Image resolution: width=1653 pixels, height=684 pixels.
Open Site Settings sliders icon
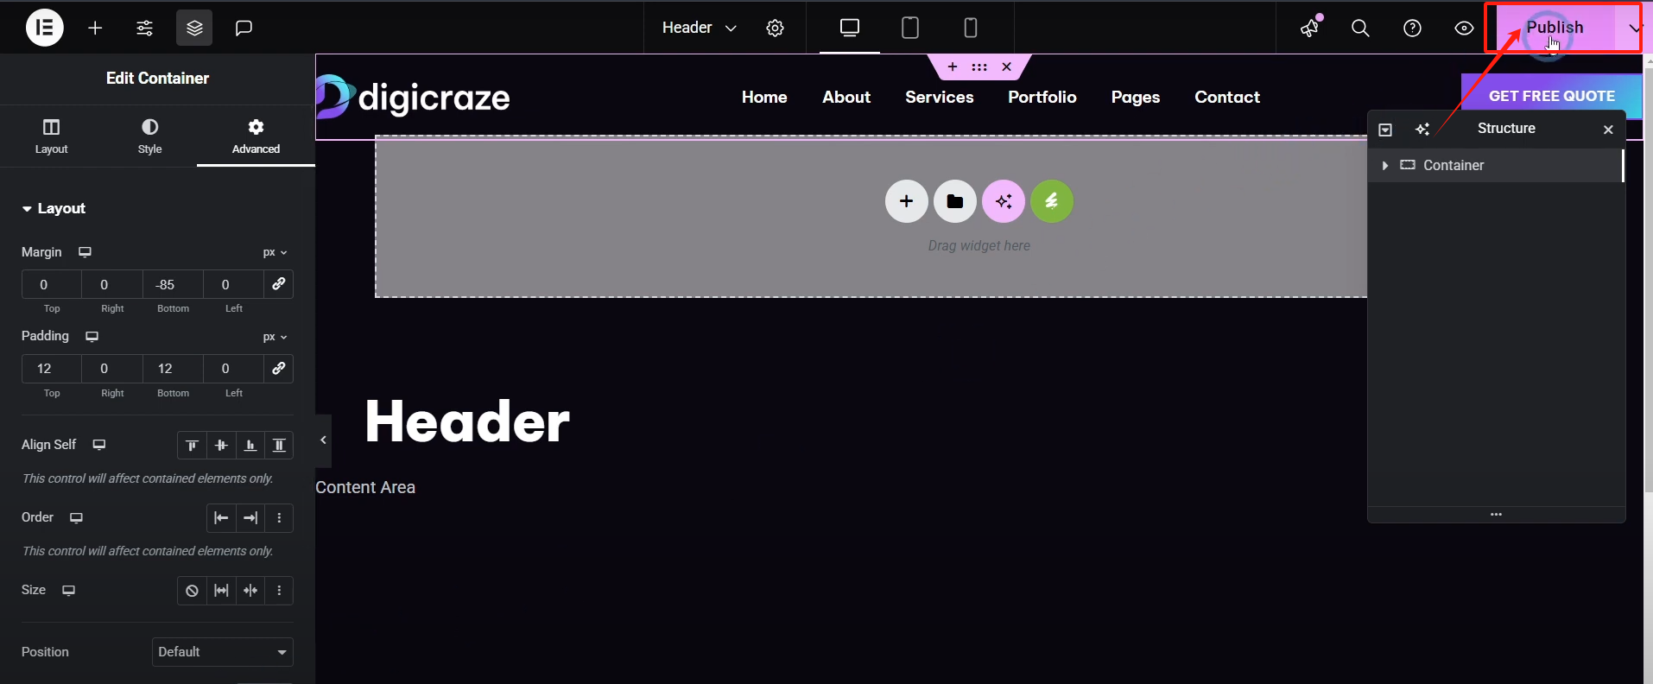144,28
